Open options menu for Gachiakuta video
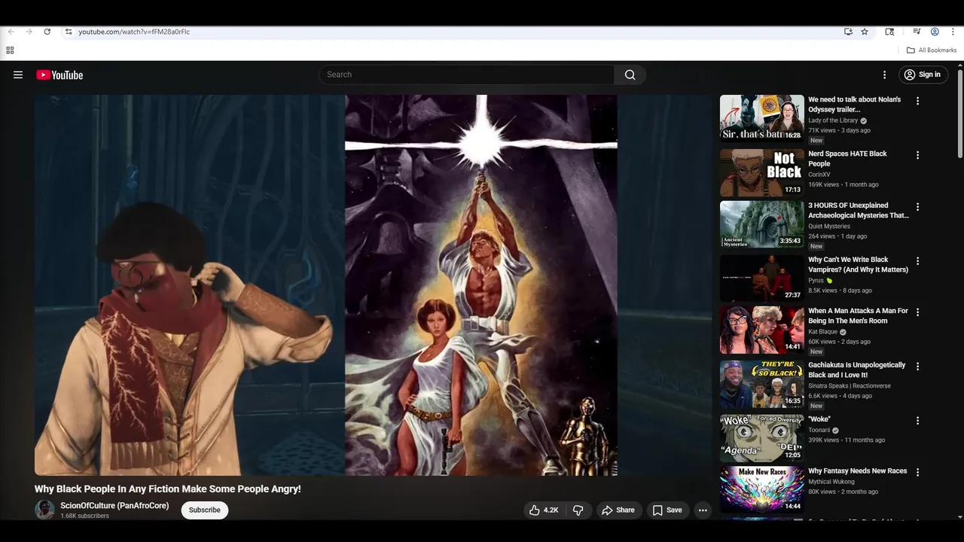 click(x=917, y=366)
